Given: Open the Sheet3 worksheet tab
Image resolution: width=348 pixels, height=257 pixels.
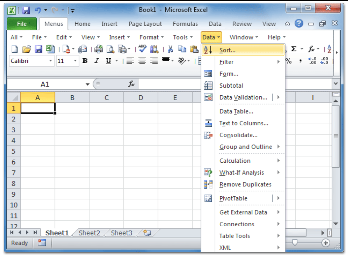Looking at the screenshot, I should [x=122, y=233].
